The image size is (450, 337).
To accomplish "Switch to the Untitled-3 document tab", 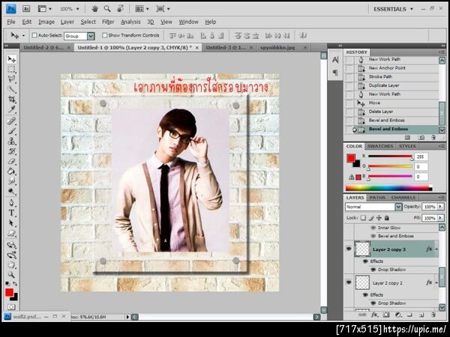I will tap(226, 48).
